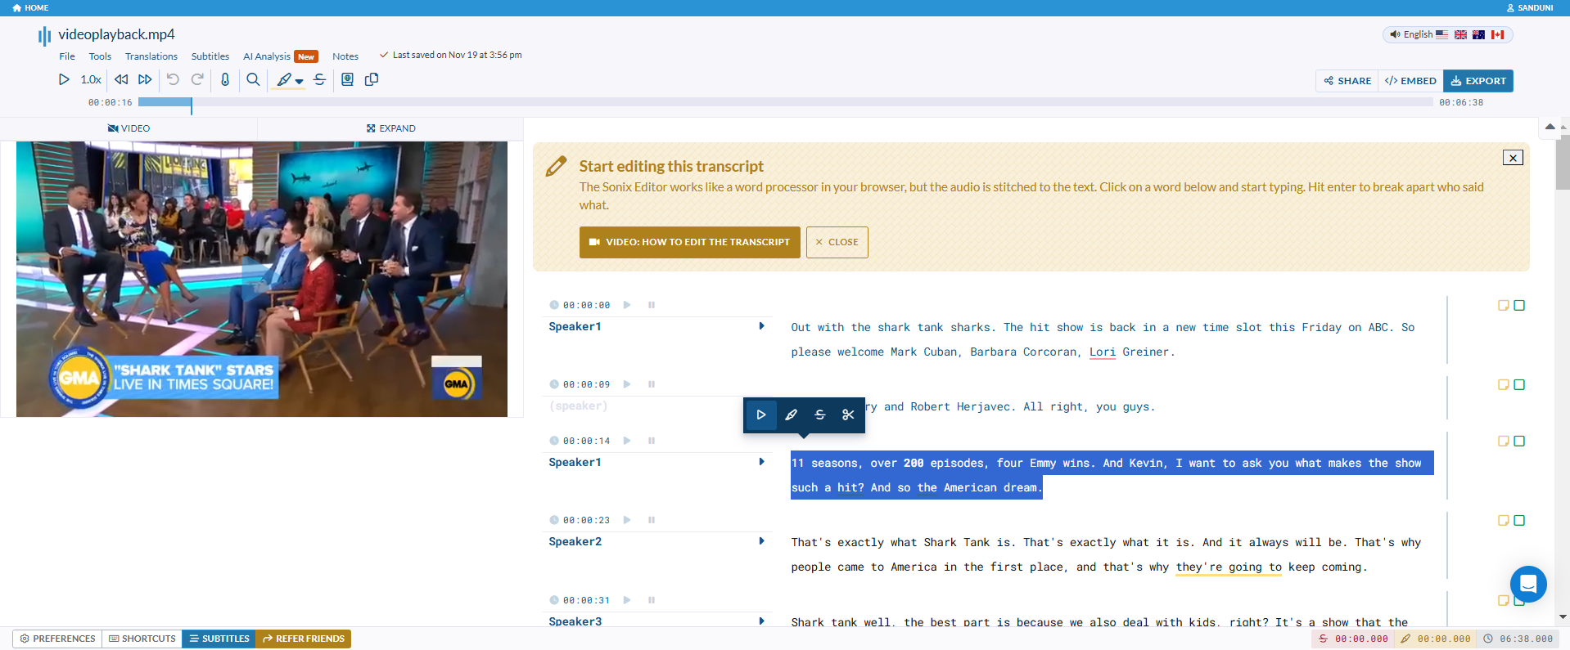The height and width of the screenshot is (650, 1570).
Task: Click the EMBED button
Action: (1410, 81)
